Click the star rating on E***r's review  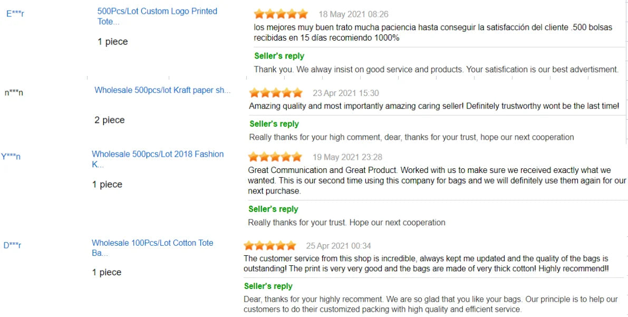click(x=281, y=14)
